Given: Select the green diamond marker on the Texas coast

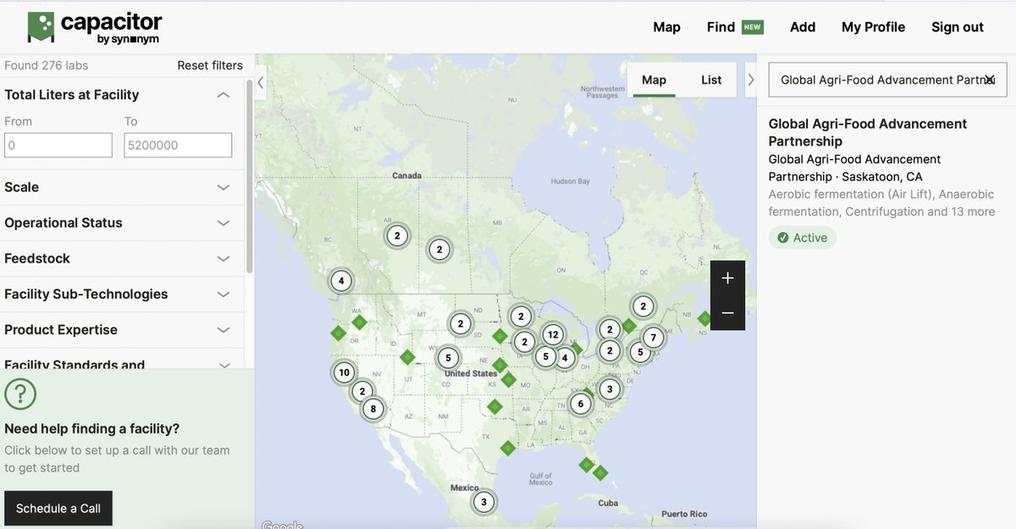Looking at the screenshot, I should point(507,448).
